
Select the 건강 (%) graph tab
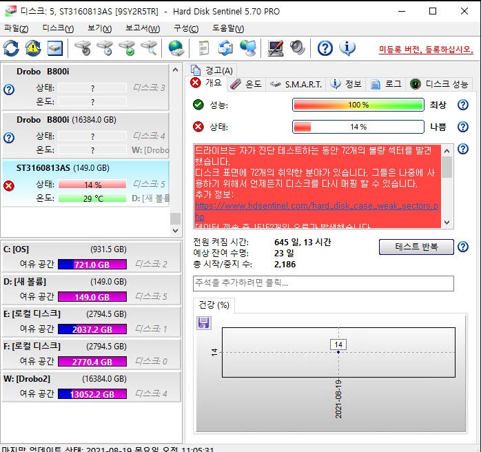214,305
